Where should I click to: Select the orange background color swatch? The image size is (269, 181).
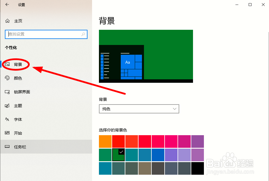(x=105, y=141)
